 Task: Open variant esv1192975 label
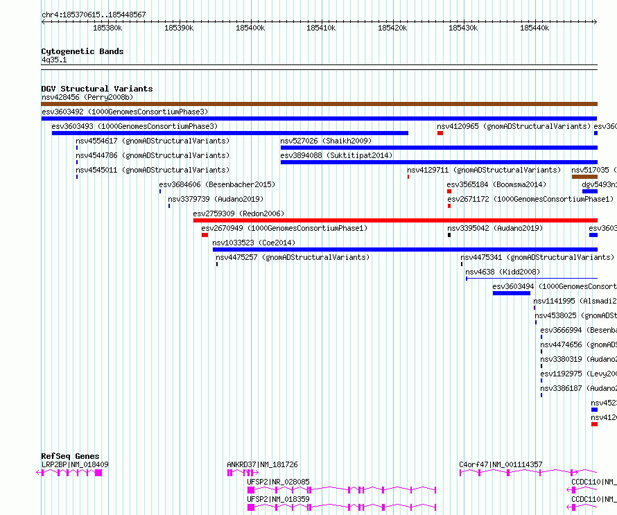coord(578,374)
